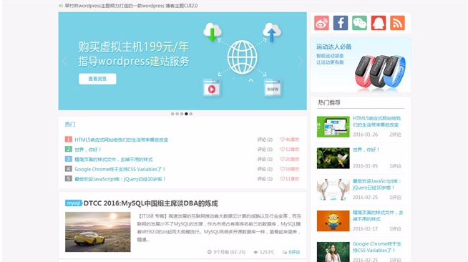The width and height of the screenshot is (468, 262).
Task: Click the slider previous arrow
Action: 65,61
